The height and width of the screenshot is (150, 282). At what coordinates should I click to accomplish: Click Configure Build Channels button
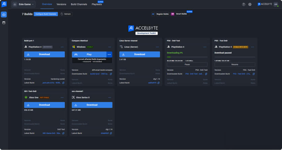[46, 14]
